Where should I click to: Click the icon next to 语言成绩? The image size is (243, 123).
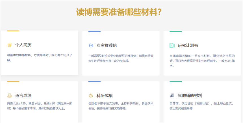pyautogui.click(x=10, y=95)
